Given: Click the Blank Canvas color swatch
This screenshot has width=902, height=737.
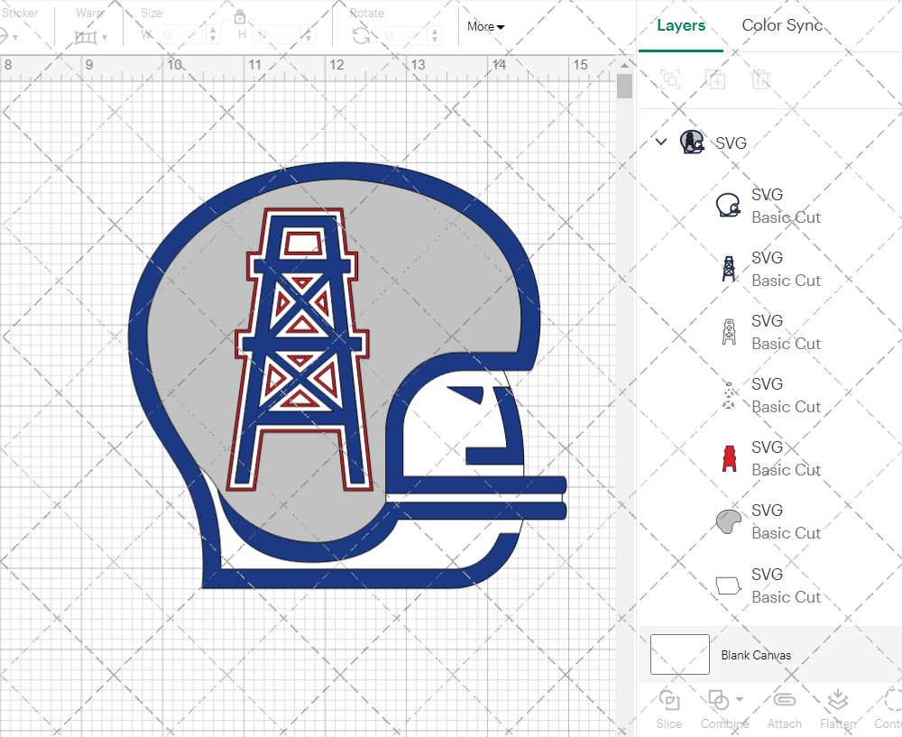Looking at the screenshot, I should point(679,655).
